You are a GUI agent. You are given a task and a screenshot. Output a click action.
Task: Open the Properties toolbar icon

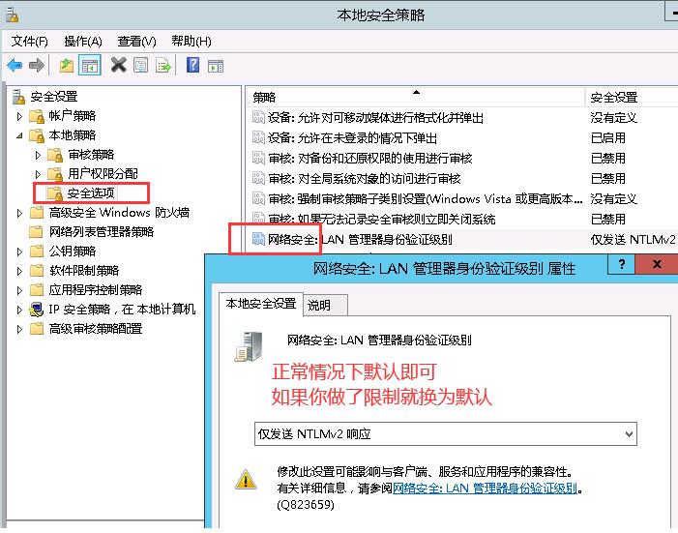pyautogui.click(x=140, y=66)
